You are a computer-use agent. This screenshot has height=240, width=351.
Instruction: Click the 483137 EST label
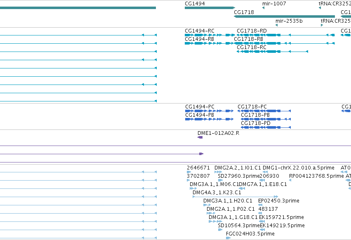(268, 209)
